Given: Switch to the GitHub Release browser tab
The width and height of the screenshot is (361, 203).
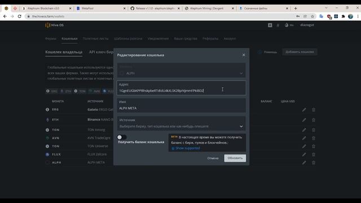Looking at the screenshot, I should [155, 8].
